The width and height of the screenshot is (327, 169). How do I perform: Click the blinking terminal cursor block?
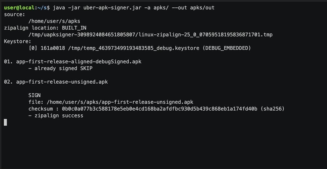[x=5, y=122]
